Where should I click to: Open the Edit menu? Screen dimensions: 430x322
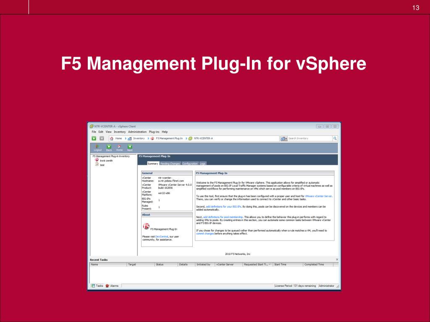point(101,132)
